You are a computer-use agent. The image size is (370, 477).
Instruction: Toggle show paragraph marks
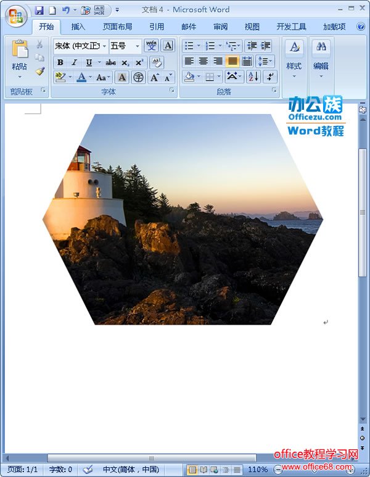pos(269,77)
